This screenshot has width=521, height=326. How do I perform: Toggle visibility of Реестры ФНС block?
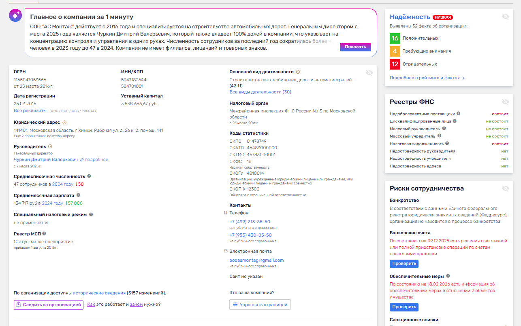(505, 102)
